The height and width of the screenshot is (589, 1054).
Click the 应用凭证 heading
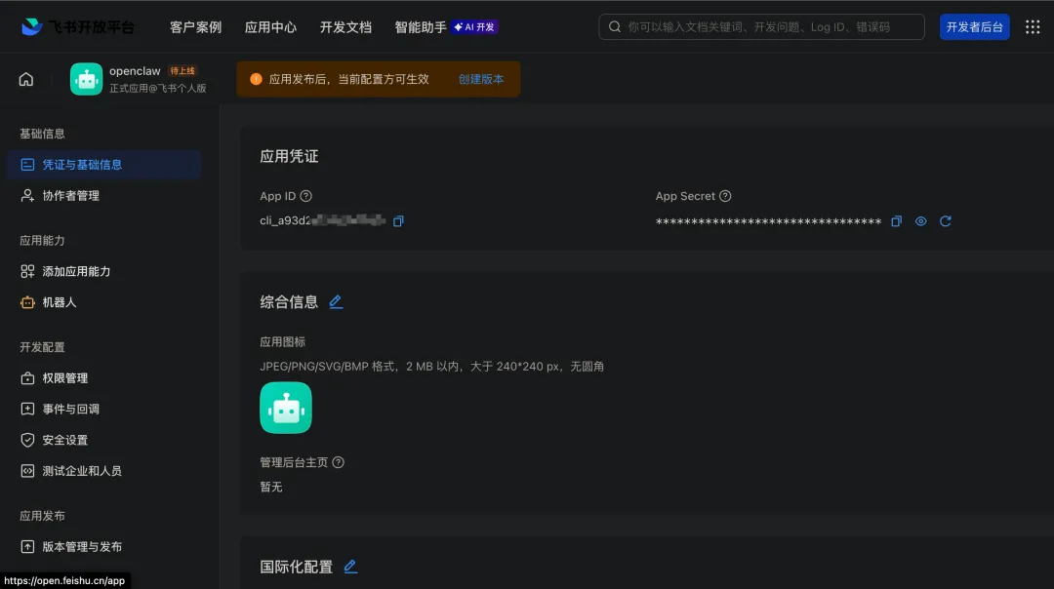click(289, 156)
